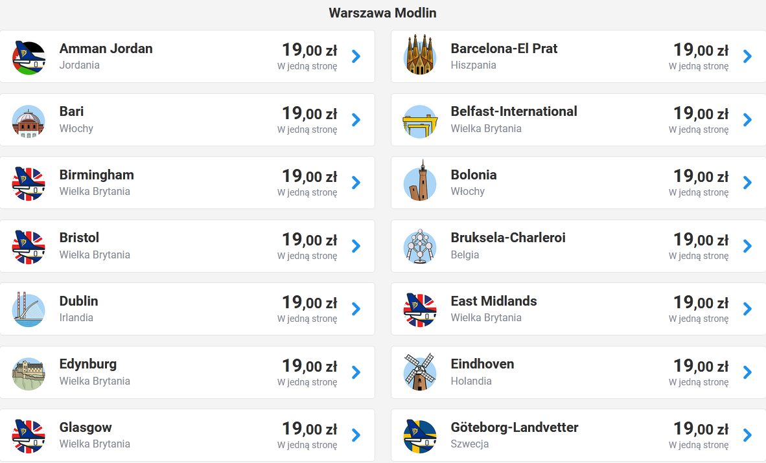The width and height of the screenshot is (766, 463).
Task: Click the Belfast yellow crane icon
Action: pyautogui.click(x=420, y=121)
